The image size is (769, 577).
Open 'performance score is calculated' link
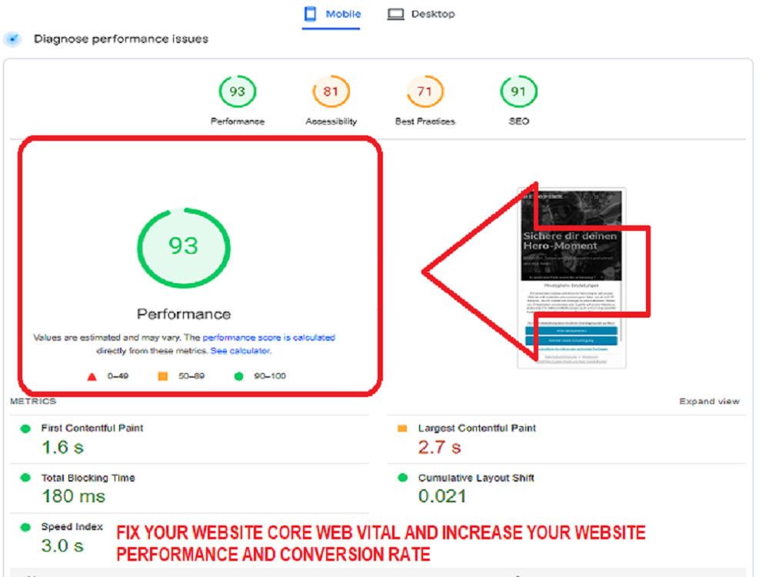pos(268,338)
